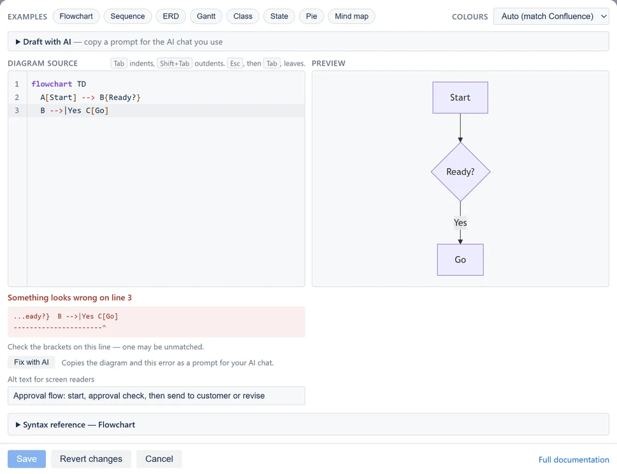Image resolution: width=617 pixels, height=474 pixels.
Task: Click line number 2 in the gutter
Action: [x=17, y=97]
